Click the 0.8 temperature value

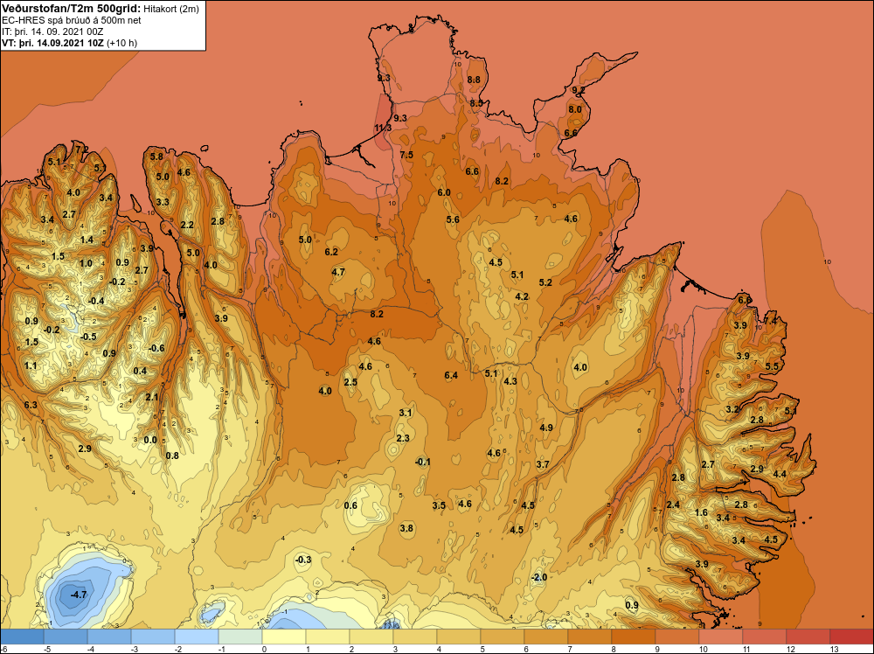tap(172, 456)
